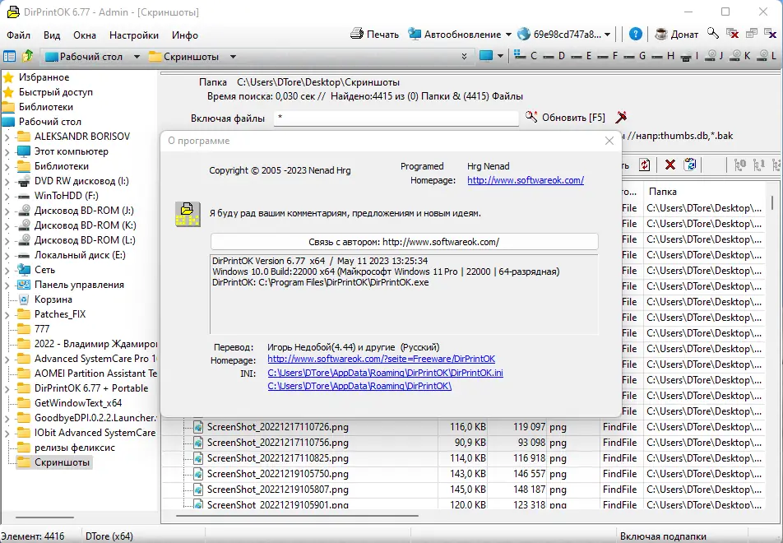
Task: Open BD-ROM drive K in drive toolbar
Action: 739,56
